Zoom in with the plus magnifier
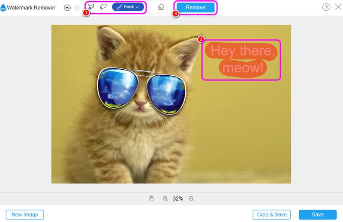343x222 pixels. (x=165, y=198)
